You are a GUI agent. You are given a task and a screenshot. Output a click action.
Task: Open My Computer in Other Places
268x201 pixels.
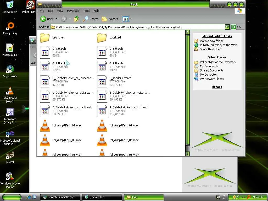click(208, 75)
